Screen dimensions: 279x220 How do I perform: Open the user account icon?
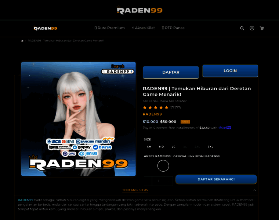tap(252, 28)
